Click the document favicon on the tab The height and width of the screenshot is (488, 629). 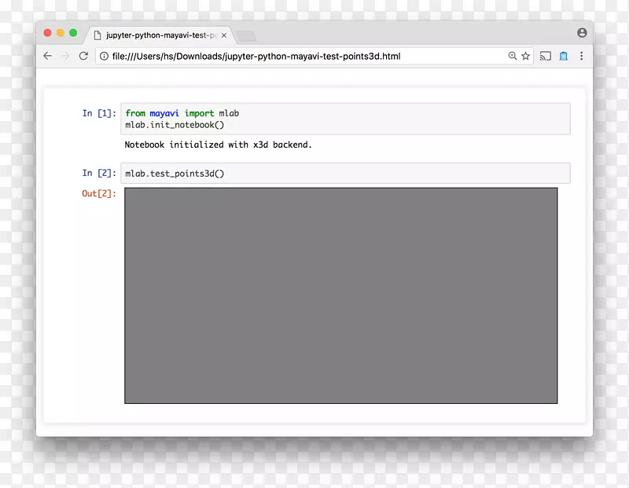[x=98, y=35]
